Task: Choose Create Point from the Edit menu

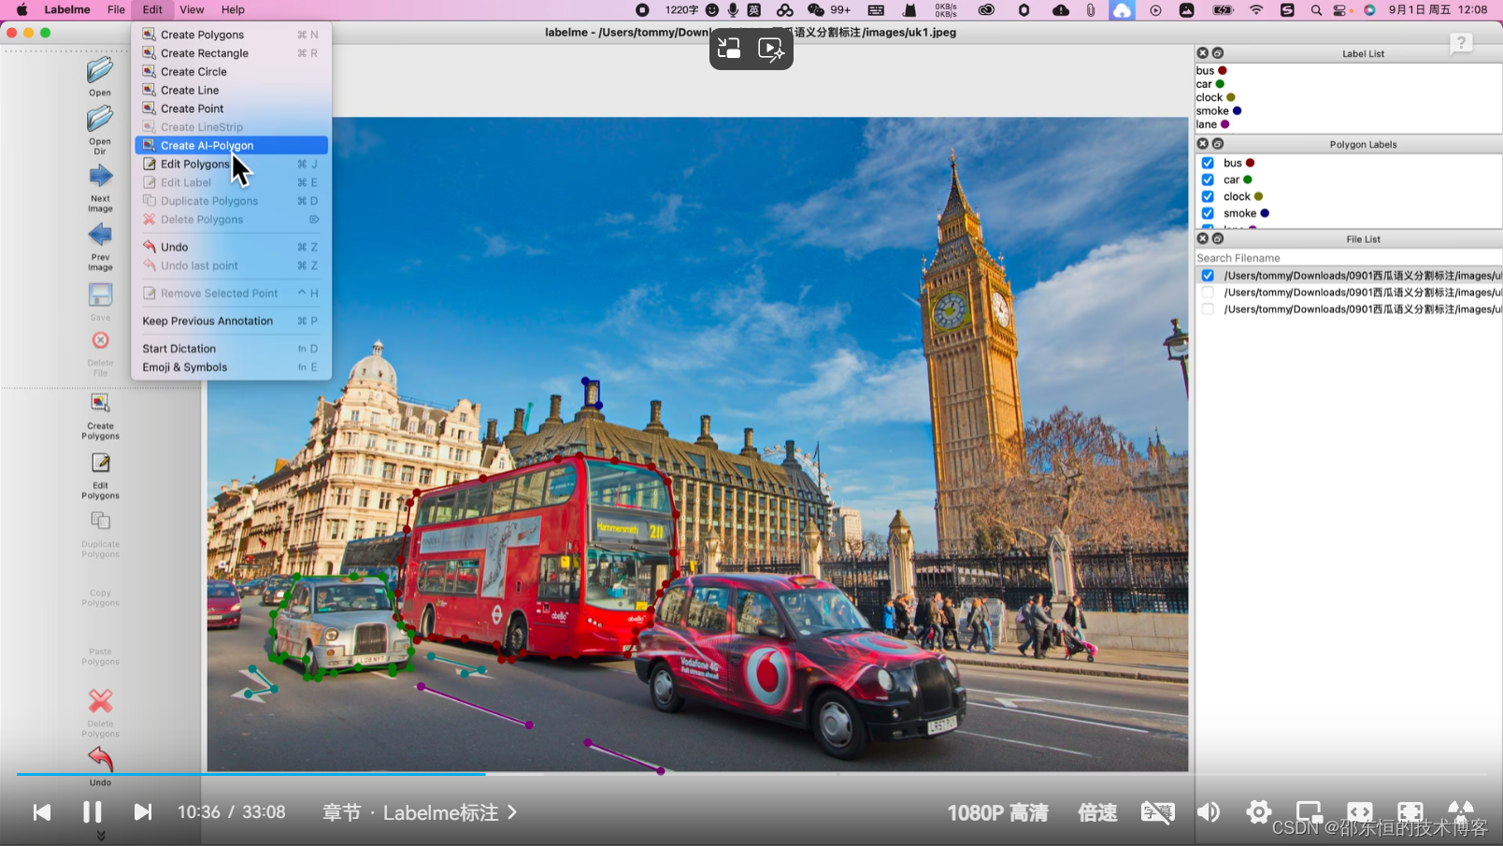Action: point(231,108)
